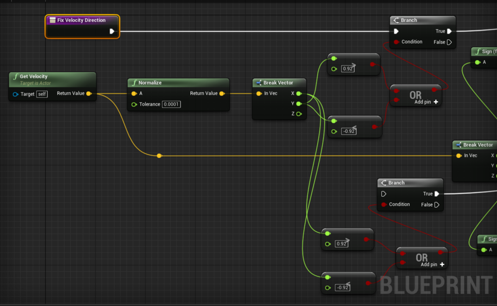497x306 pixels.
Task: Click the Normalize Tolerance pin
Action: click(134, 104)
